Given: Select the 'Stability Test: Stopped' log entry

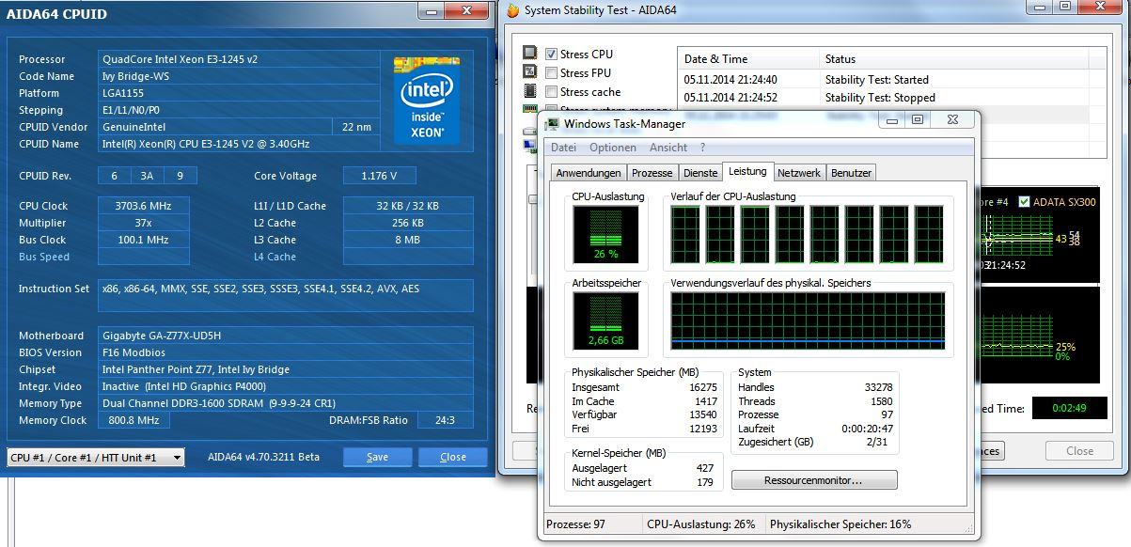Looking at the screenshot, I should click(x=880, y=98).
